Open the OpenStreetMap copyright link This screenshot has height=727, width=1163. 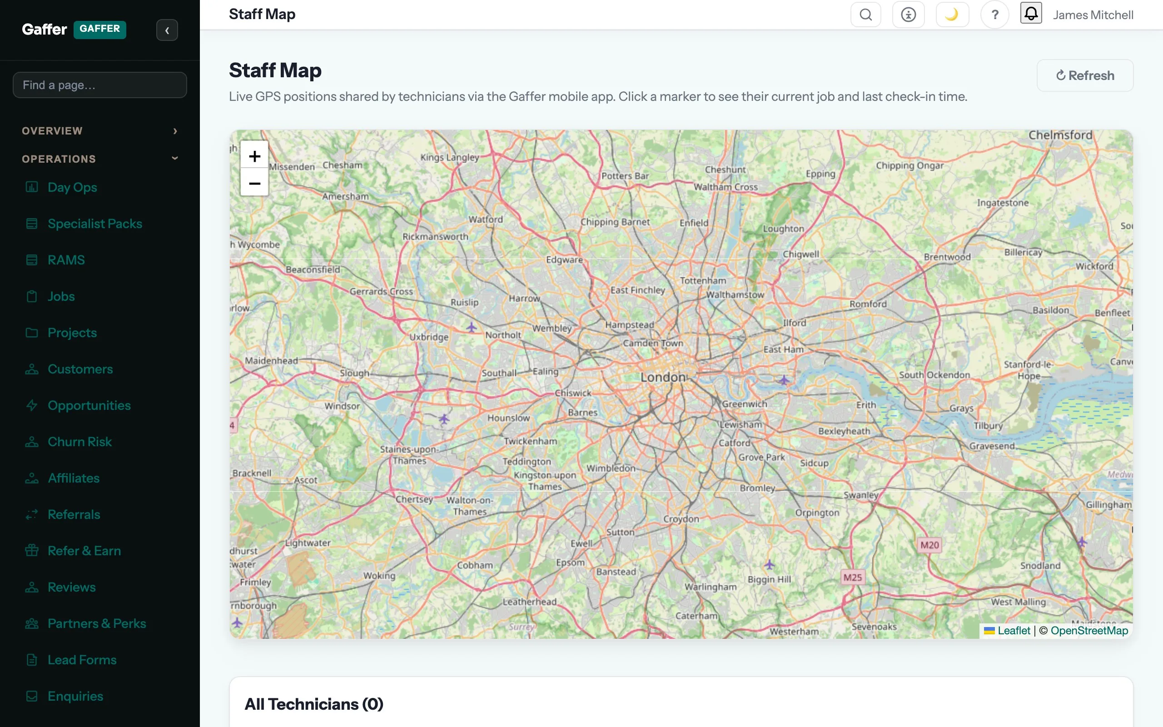[1089, 630]
